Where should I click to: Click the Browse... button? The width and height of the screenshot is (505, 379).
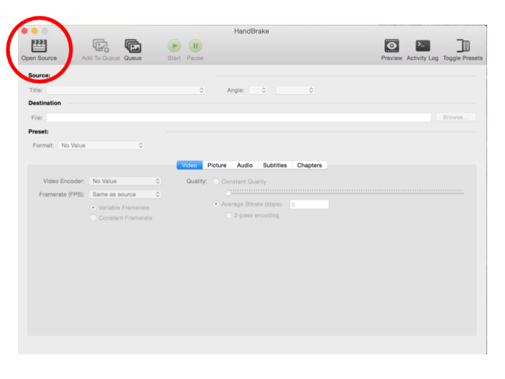click(x=456, y=117)
